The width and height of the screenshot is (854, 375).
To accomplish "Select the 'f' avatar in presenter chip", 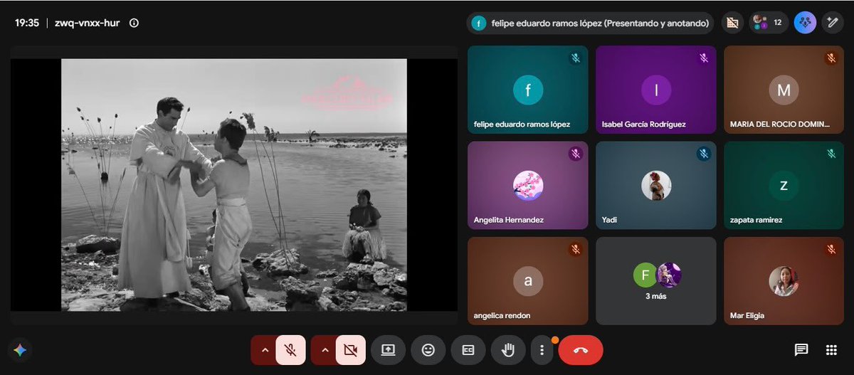I will click(479, 23).
